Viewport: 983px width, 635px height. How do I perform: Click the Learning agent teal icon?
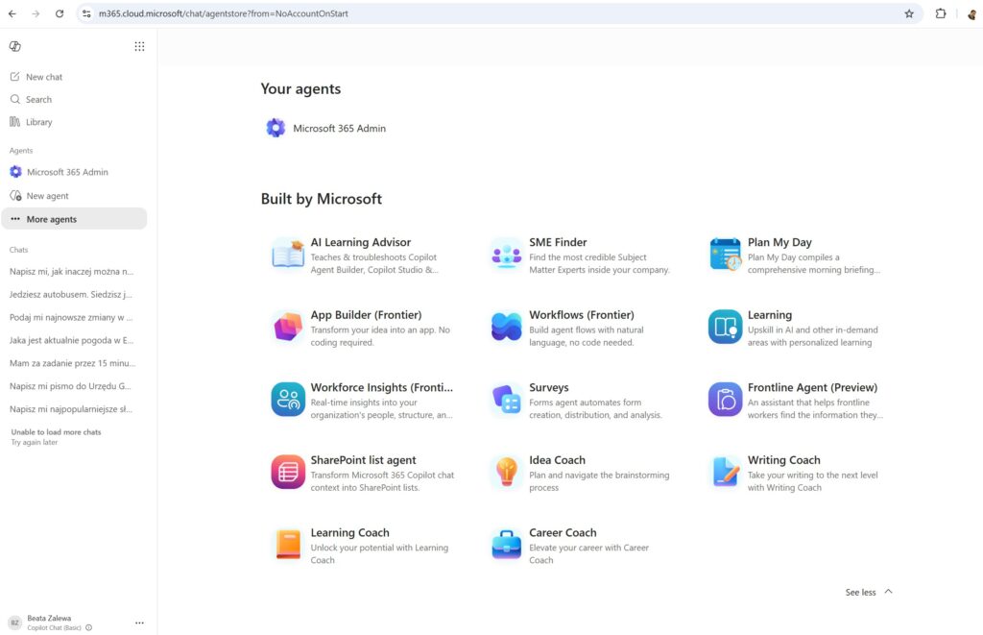[726, 327]
